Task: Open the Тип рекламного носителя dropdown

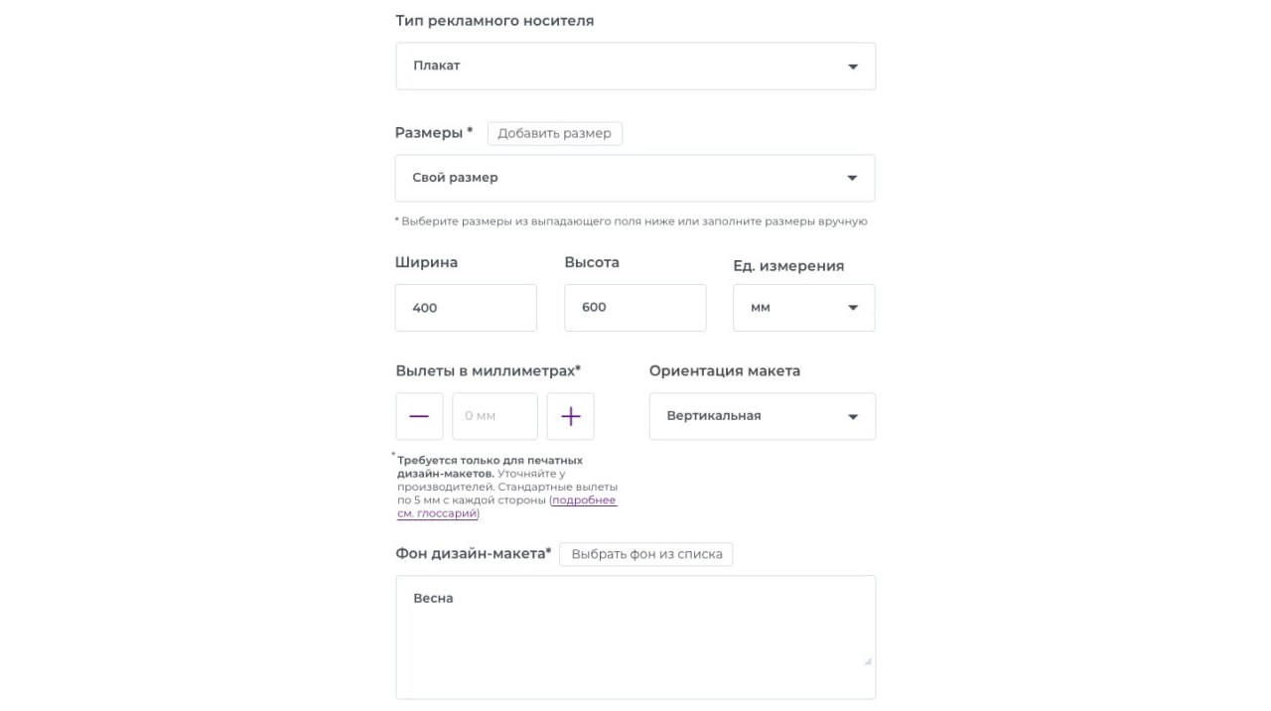Action: [635, 67]
